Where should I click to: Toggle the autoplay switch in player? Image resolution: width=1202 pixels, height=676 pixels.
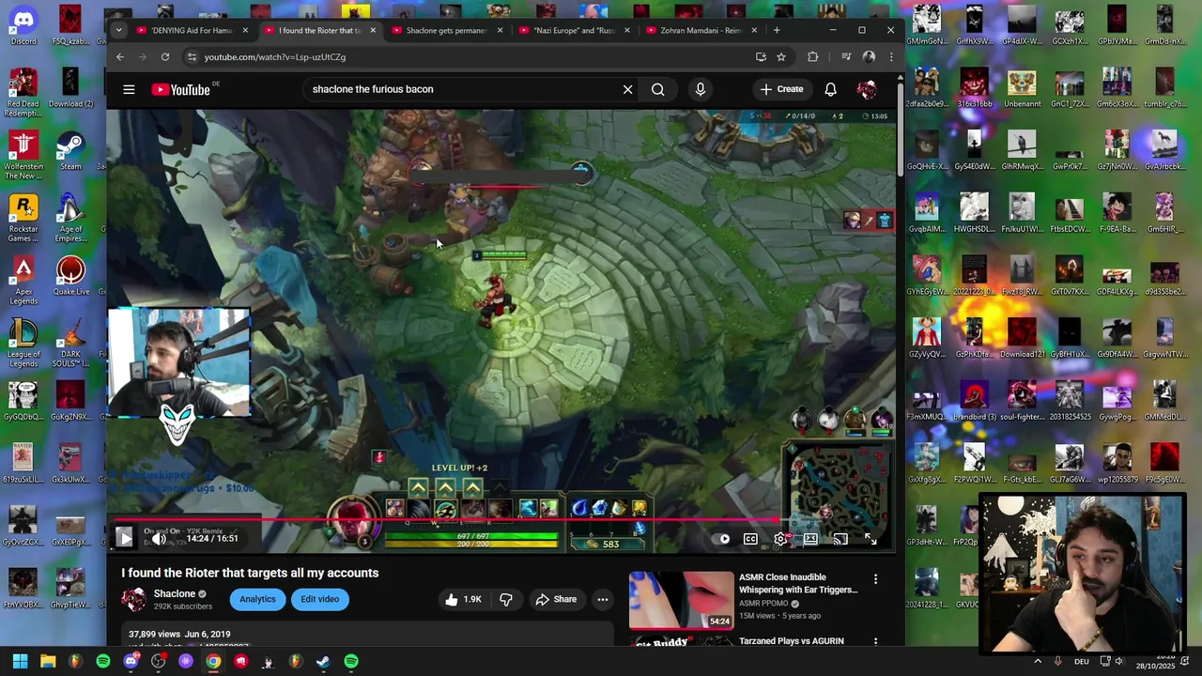tap(720, 539)
